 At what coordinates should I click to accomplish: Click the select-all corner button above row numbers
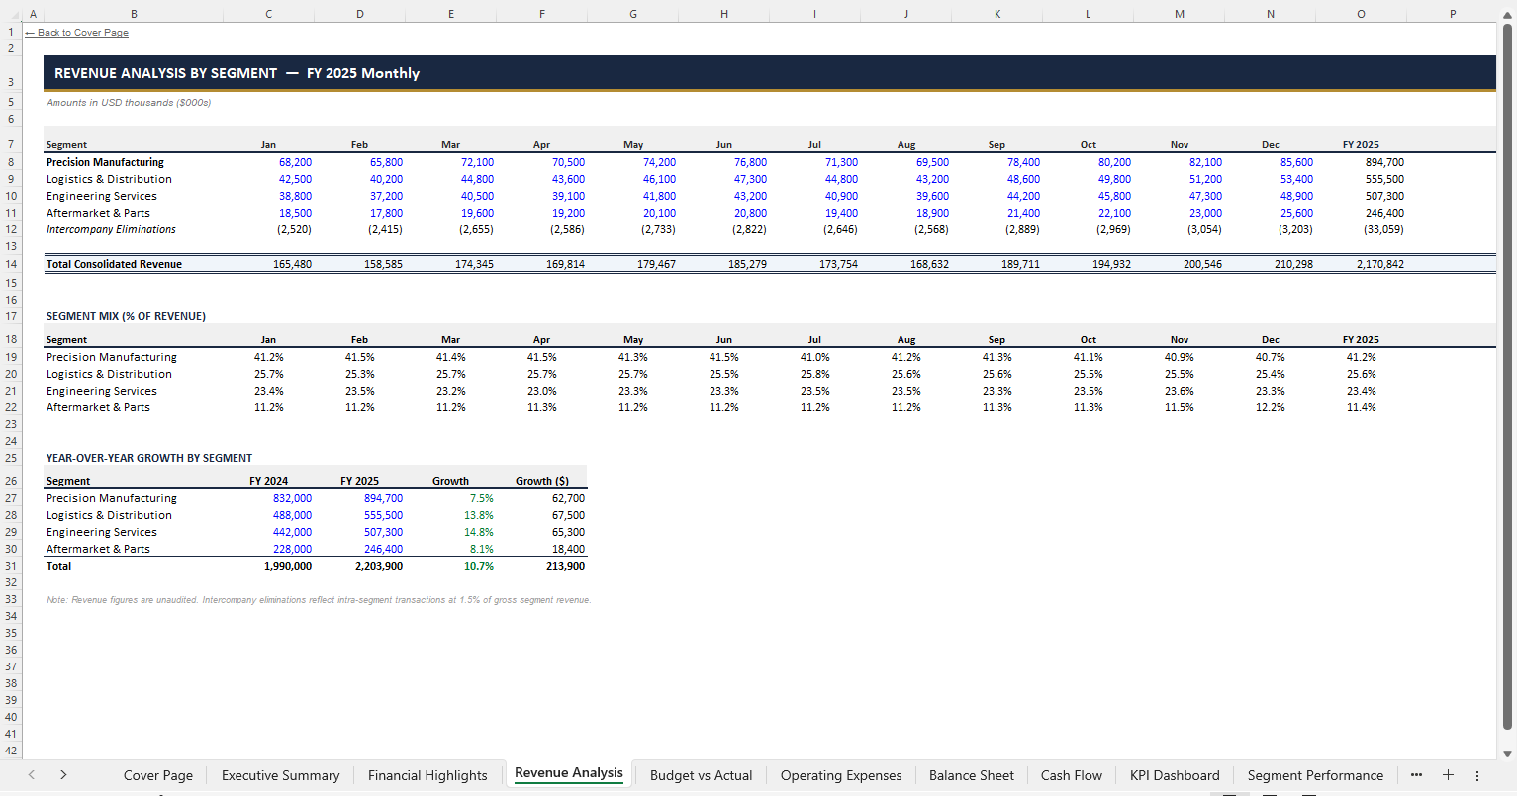(11, 14)
